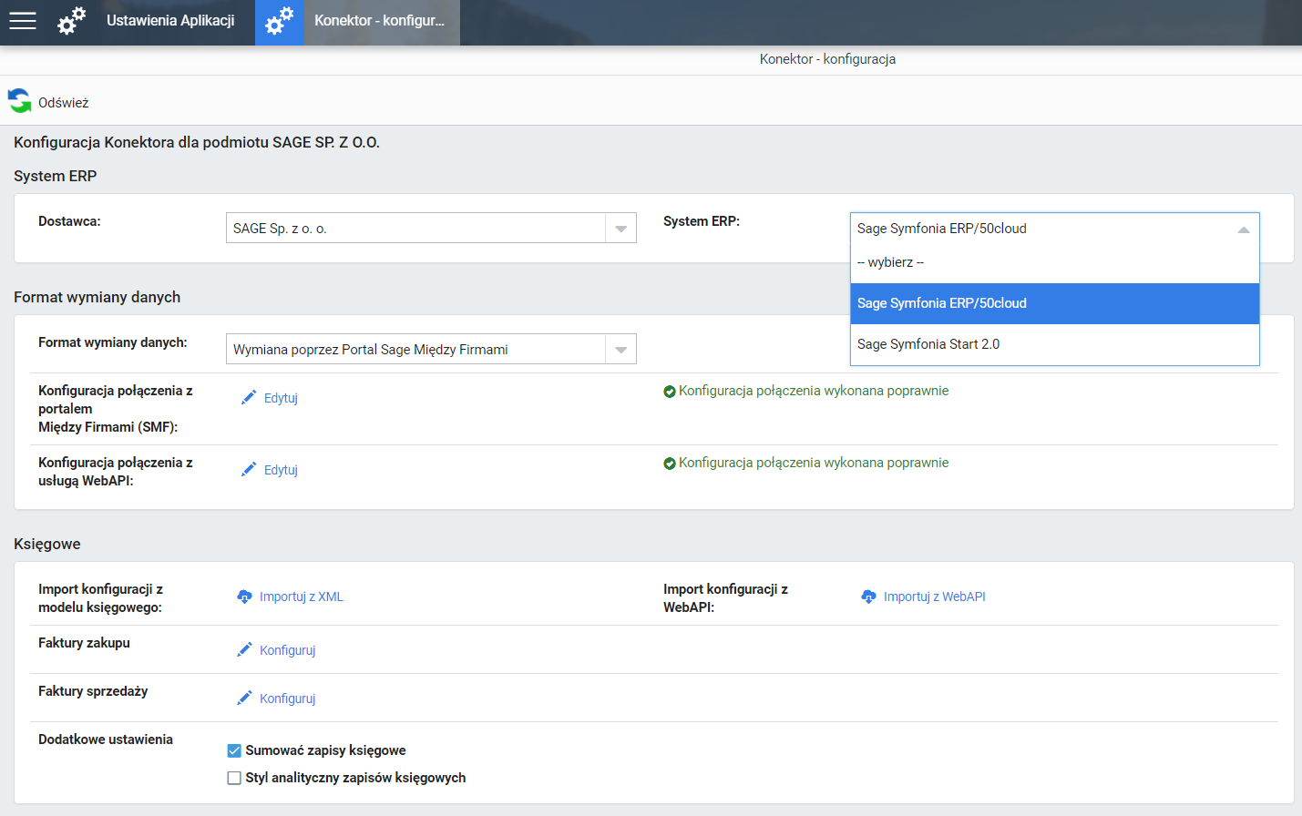Click 'Import konfiguracji z modelu księgowego' label
The height and width of the screenshot is (816, 1302).
[101, 598]
